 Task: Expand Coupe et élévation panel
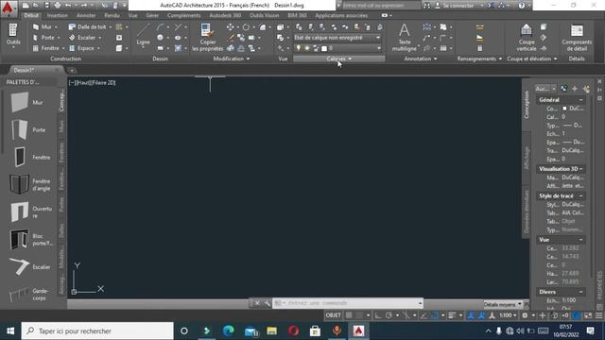tap(531, 59)
